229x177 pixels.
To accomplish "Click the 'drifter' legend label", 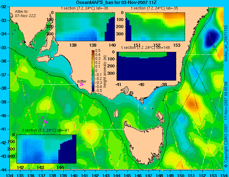I will tap(82, 81).
